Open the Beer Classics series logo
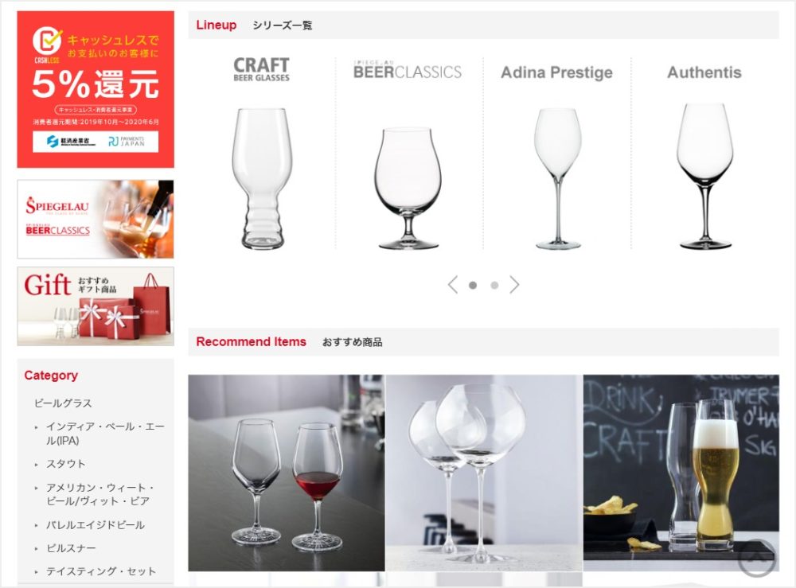This screenshot has width=796, height=588. click(x=408, y=70)
